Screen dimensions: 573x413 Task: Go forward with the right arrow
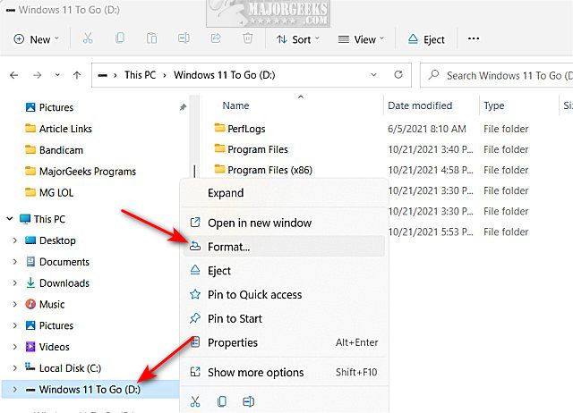click(38, 75)
